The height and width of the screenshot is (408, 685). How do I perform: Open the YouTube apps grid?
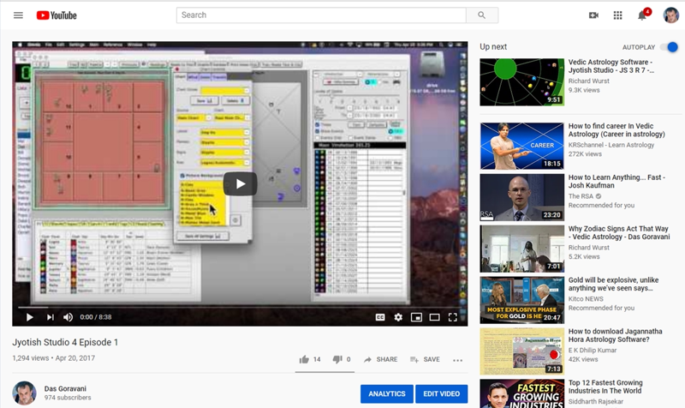pos(617,15)
